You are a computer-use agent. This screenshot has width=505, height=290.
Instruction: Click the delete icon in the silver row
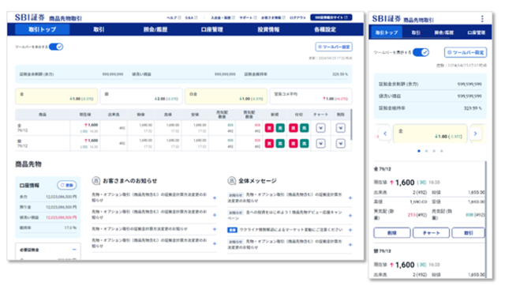click(340, 143)
